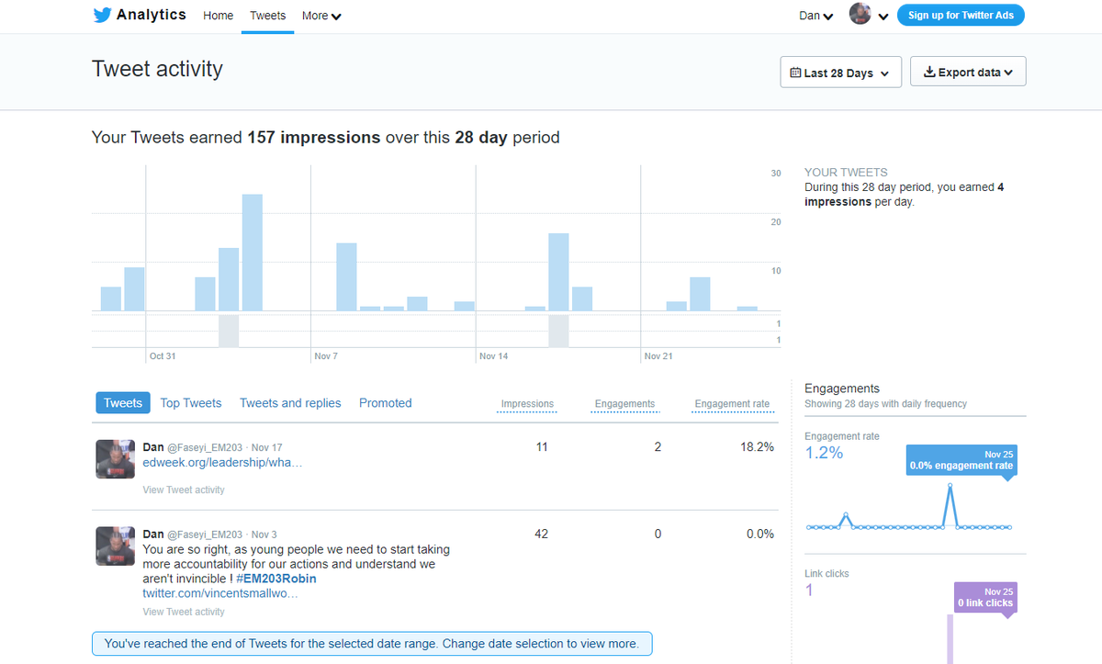Screen dimensions: 1102x664
Task: Open the Last 28 Days date picker
Action: (840, 73)
